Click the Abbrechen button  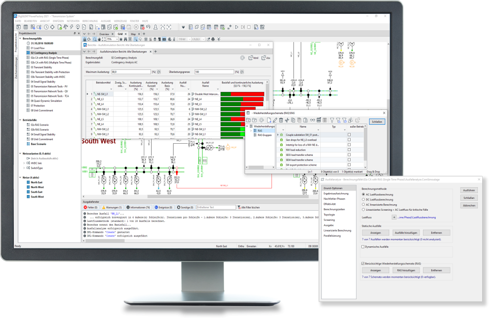pyautogui.click(x=469, y=206)
